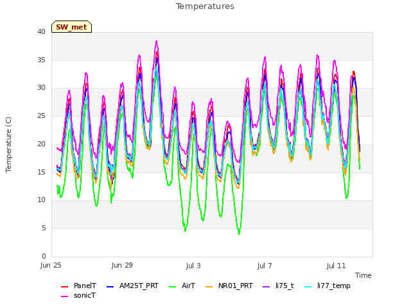Toggle the NR01_PRT series in the legend
This screenshot has width=411, height=308.
coord(229,286)
